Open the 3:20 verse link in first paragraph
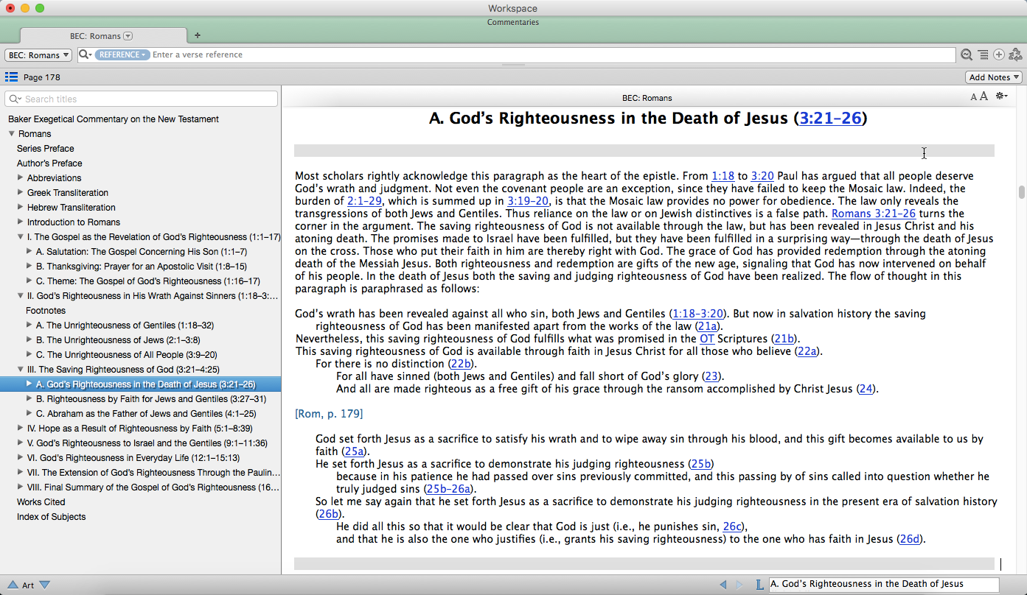 (x=762, y=177)
